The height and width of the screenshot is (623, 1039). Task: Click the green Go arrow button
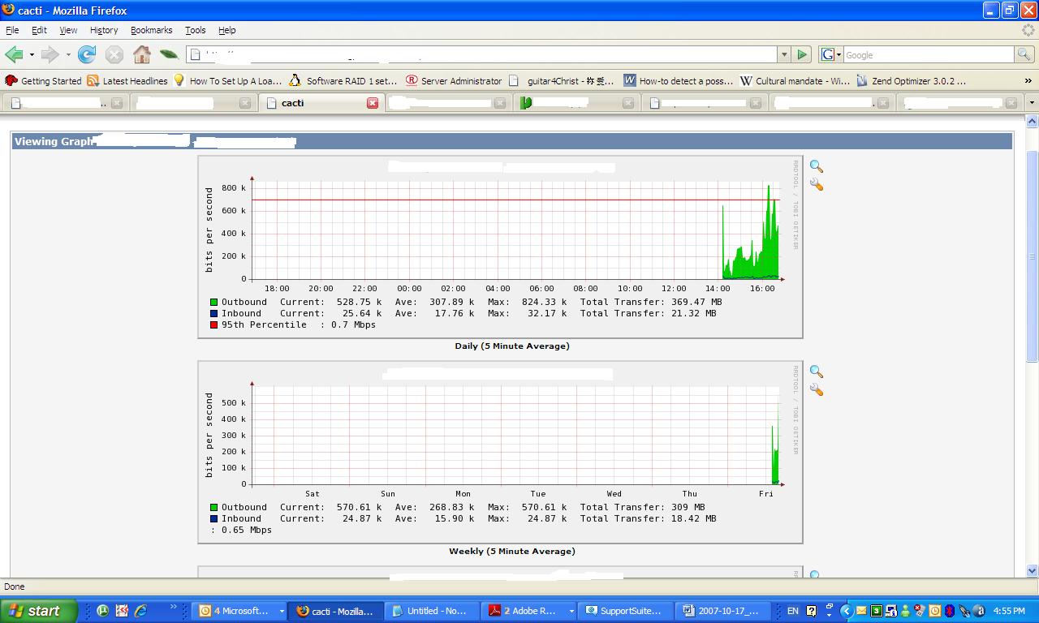coord(802,54)
